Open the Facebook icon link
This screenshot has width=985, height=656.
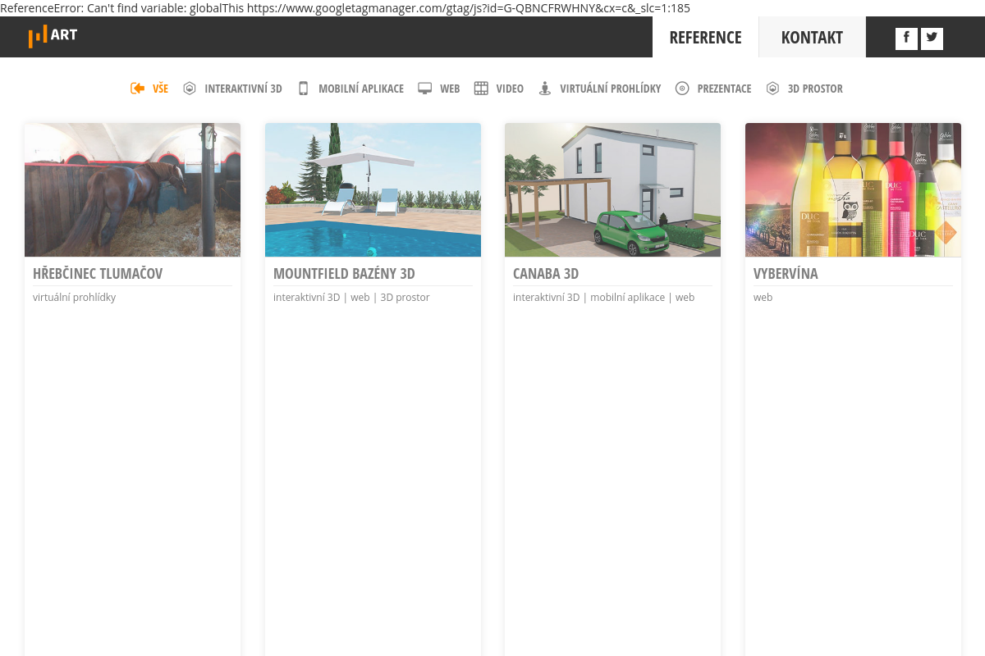click(x=906, y=39)
